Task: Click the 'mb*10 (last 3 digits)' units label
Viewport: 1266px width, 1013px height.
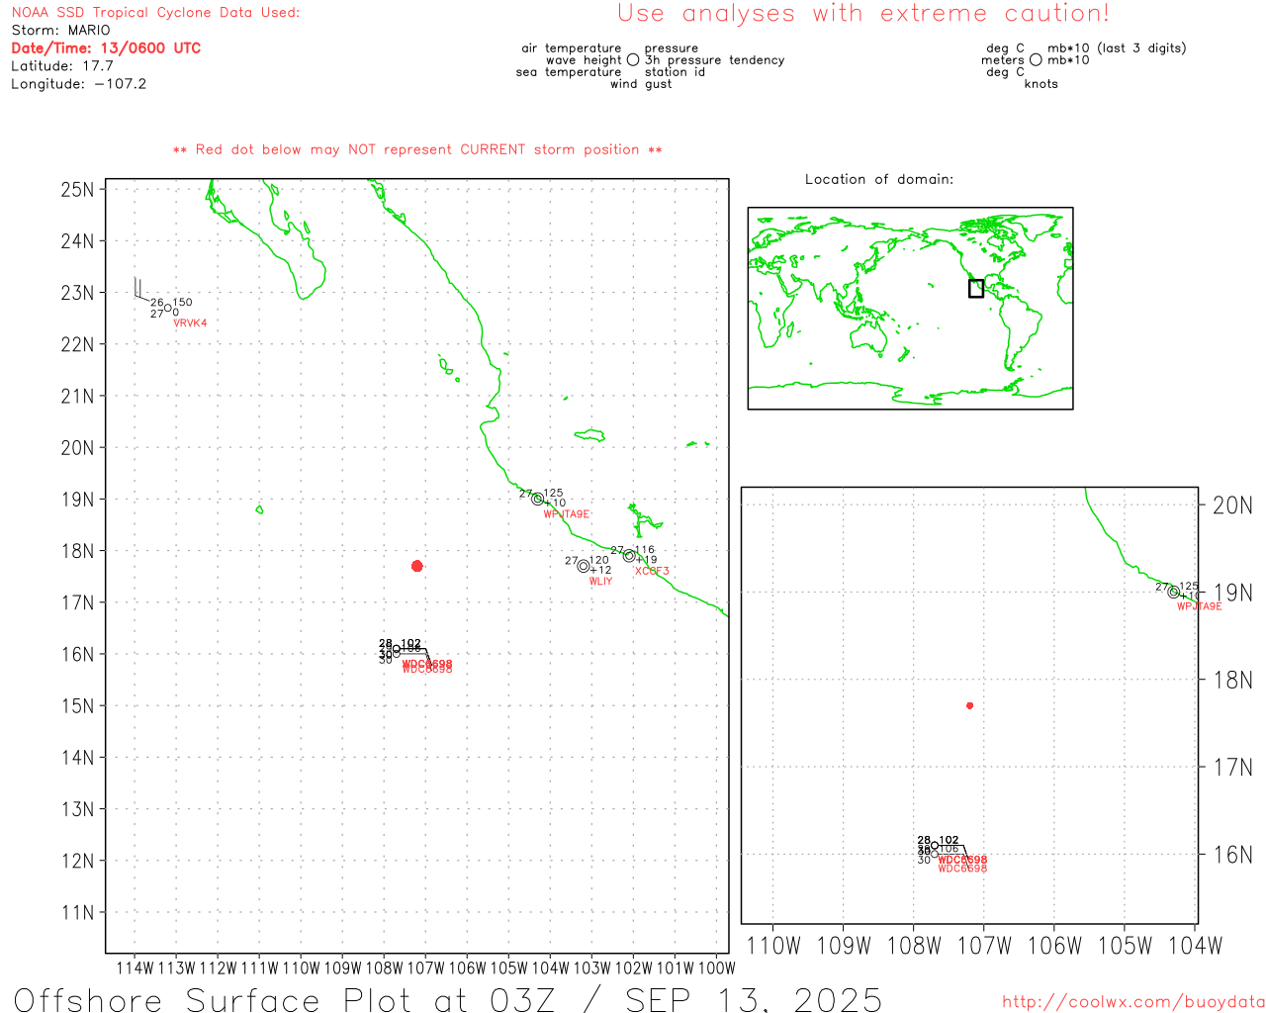Action: [1117, 47]
